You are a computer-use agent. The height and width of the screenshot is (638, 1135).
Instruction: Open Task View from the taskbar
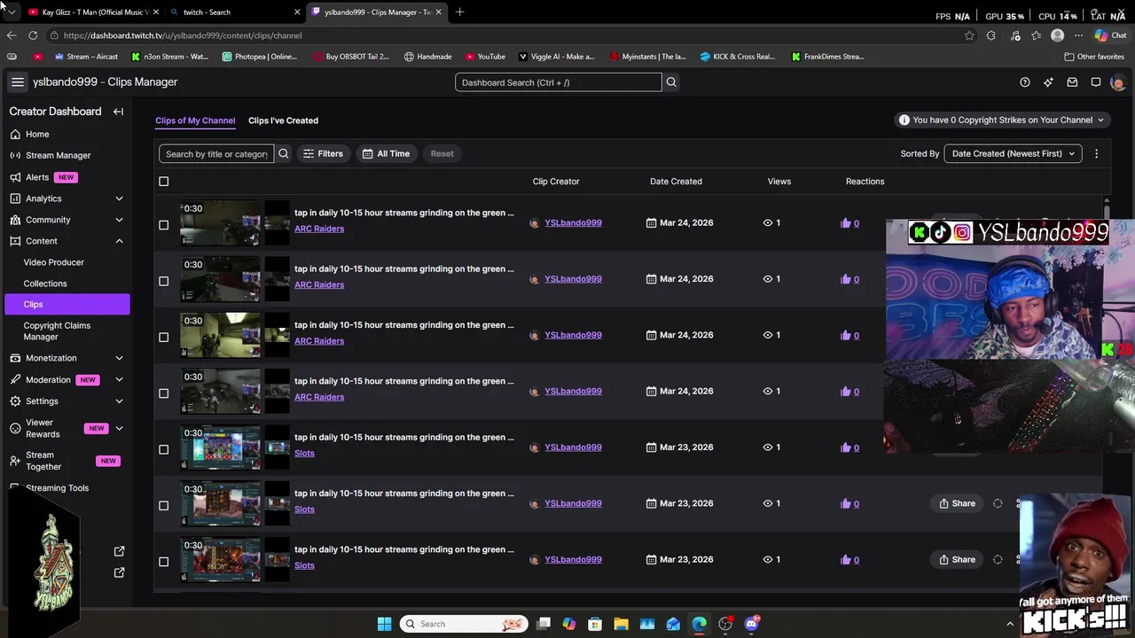coord(544,624)
